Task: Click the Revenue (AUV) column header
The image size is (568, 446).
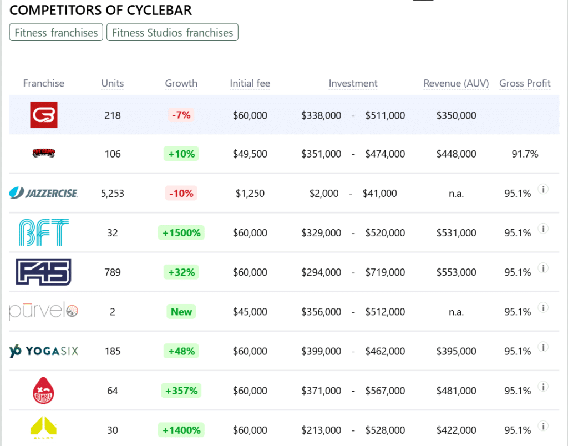Action: pyautogui.click(x=456, y=83)
